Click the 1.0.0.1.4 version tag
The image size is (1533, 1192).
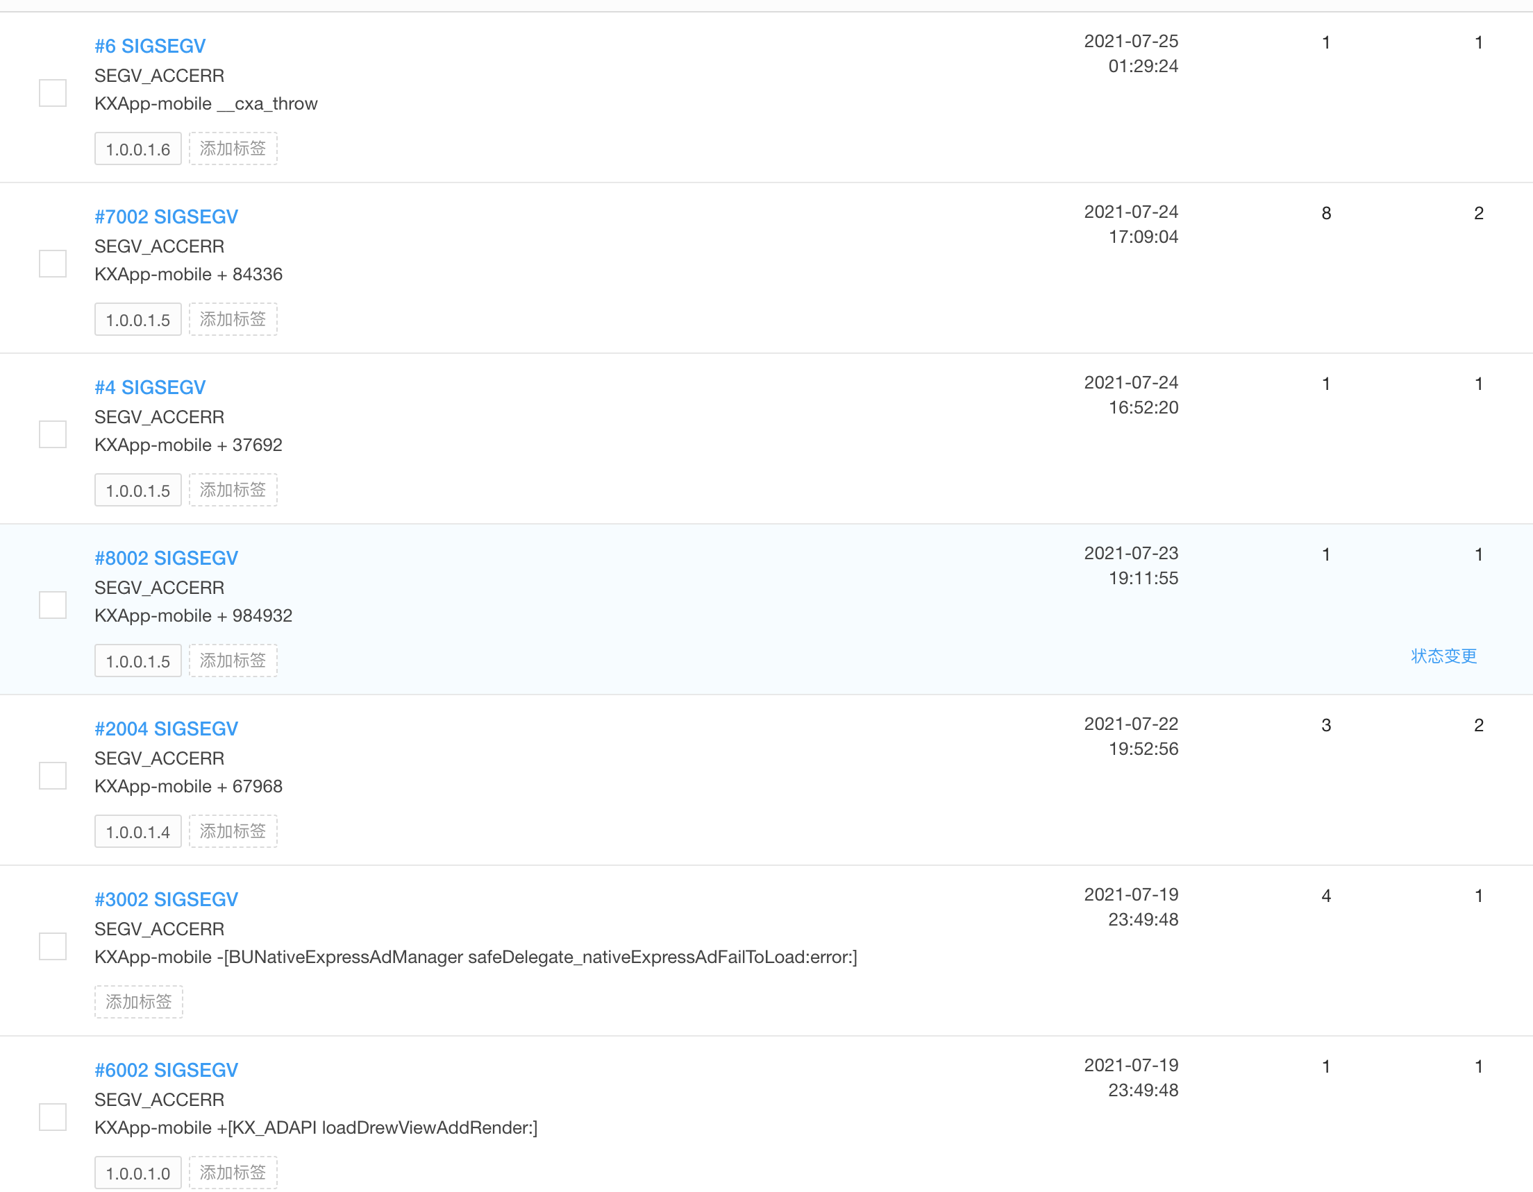point(138,832)
